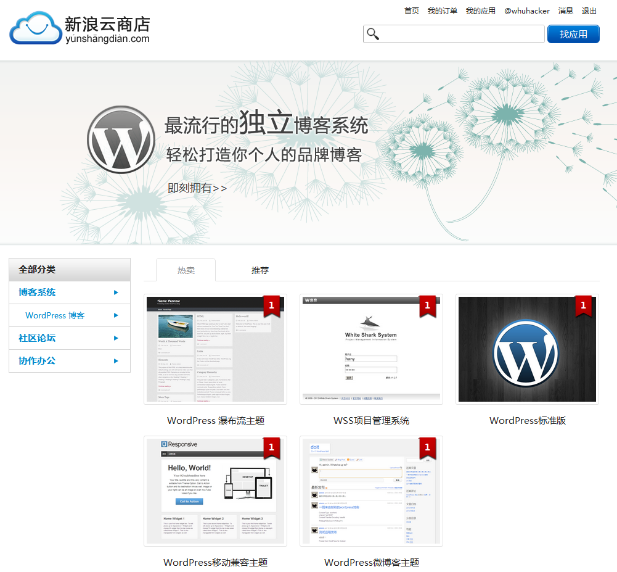The height and width of the screenshot is (572, 617).
Task: Open the WordPress 博客 subcategory link
Action: pyautogui.click(x=55, y=315)
